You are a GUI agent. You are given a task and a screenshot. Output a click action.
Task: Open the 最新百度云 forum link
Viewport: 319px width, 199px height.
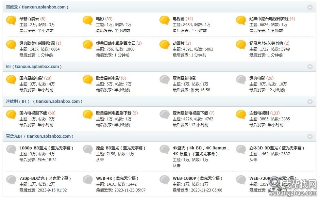29,19
